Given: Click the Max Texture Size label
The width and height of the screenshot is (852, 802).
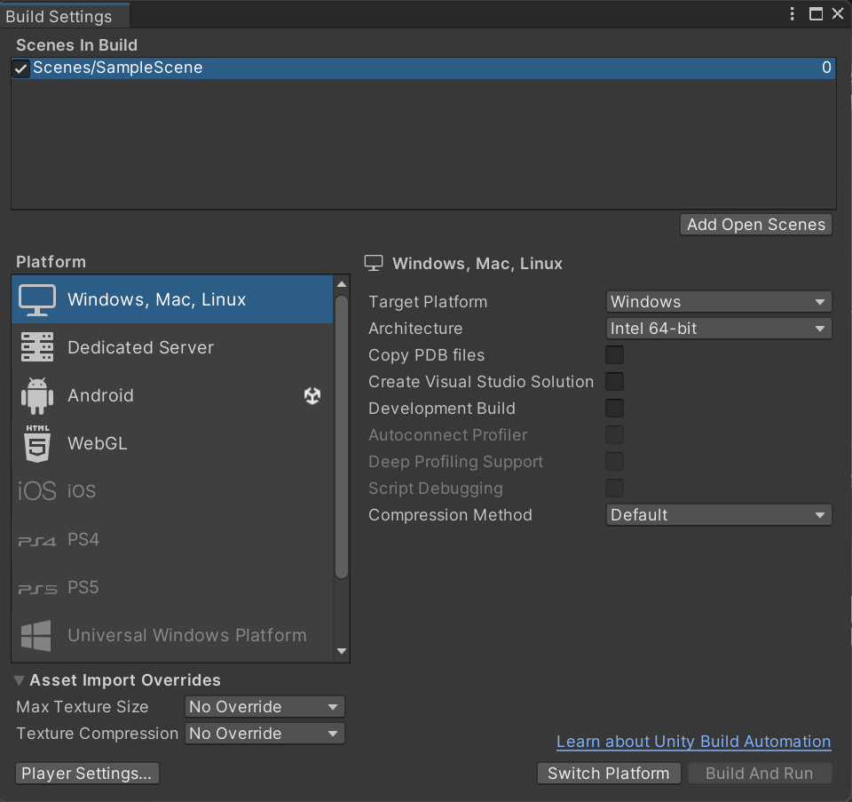Looking at the screenshot, I should [82, 707].
